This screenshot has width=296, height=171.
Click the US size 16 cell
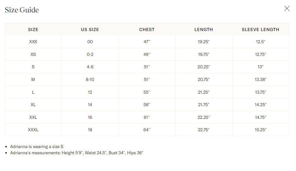90,117
